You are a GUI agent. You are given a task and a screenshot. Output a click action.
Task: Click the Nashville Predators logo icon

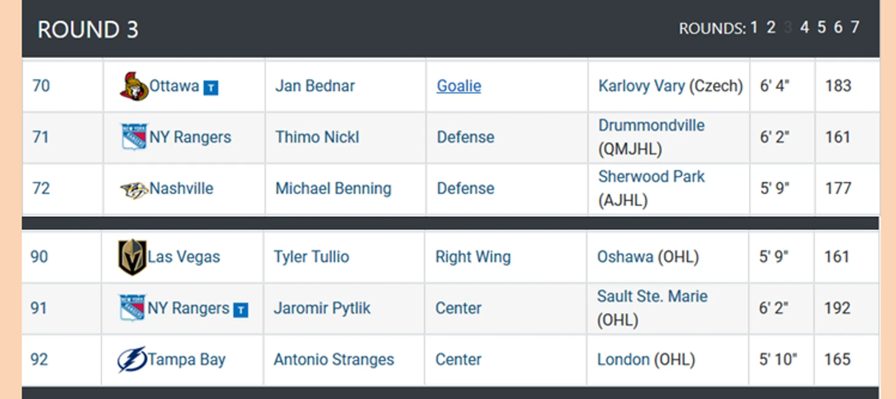pyautogui.click(x=134, y=190)
